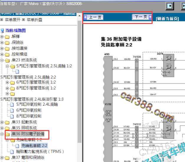Select 免鑰匙車輛 2:2 tree item

[x=34, y=145]
